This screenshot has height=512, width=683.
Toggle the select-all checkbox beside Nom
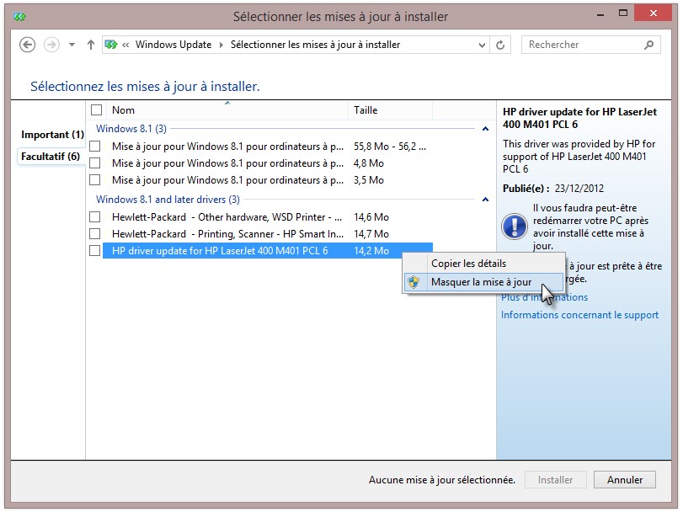96,110
